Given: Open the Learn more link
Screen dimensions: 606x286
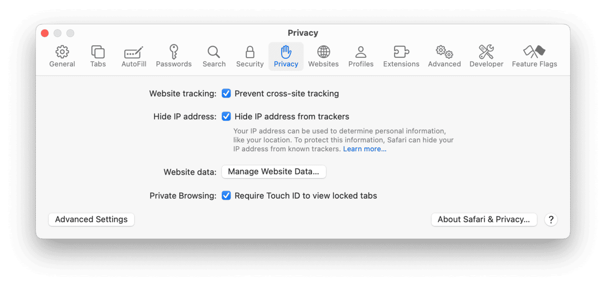Looking at the screenshot, I should click(365, 149).
